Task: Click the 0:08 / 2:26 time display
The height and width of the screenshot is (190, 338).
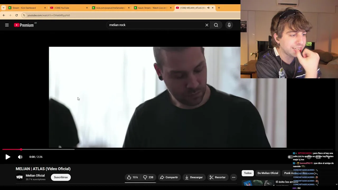Action: coord(36,157)
